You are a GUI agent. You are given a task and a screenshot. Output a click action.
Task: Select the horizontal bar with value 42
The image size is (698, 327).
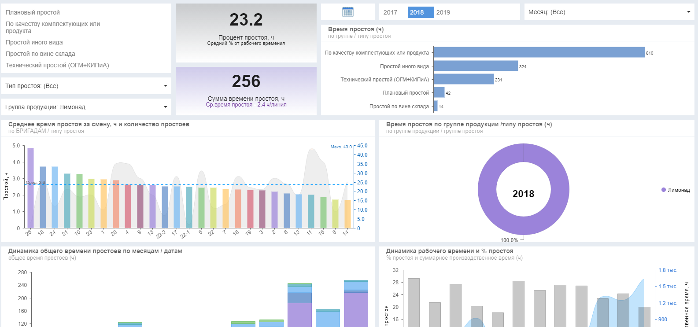click(x=439, y=92)
